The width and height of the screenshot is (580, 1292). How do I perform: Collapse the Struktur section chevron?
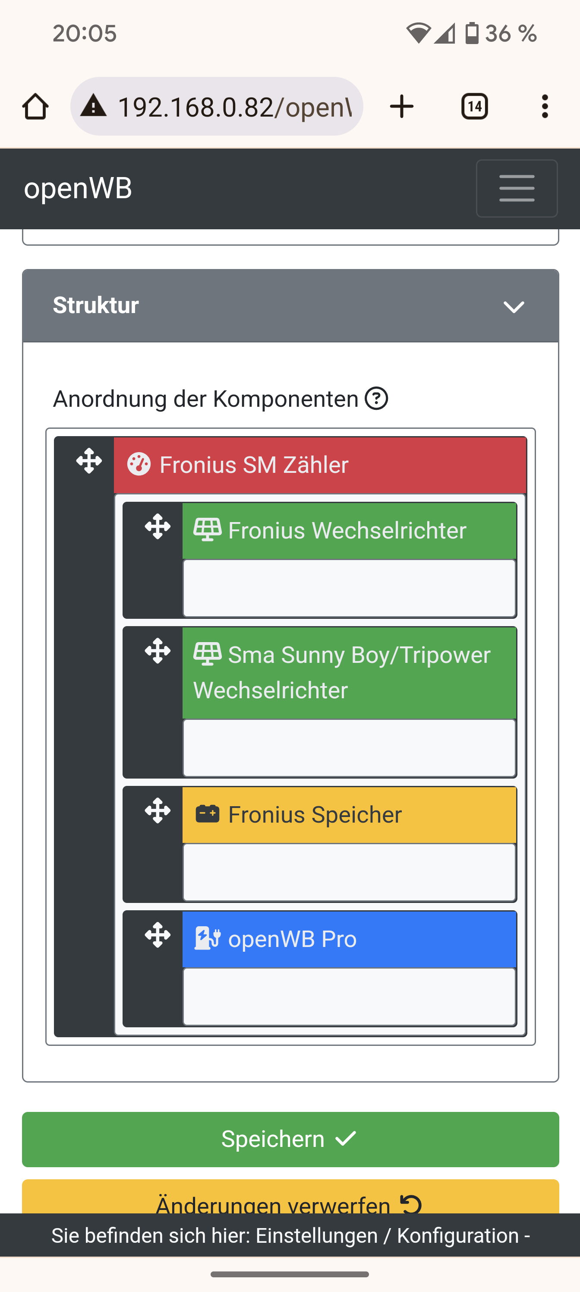click(514, 307)
